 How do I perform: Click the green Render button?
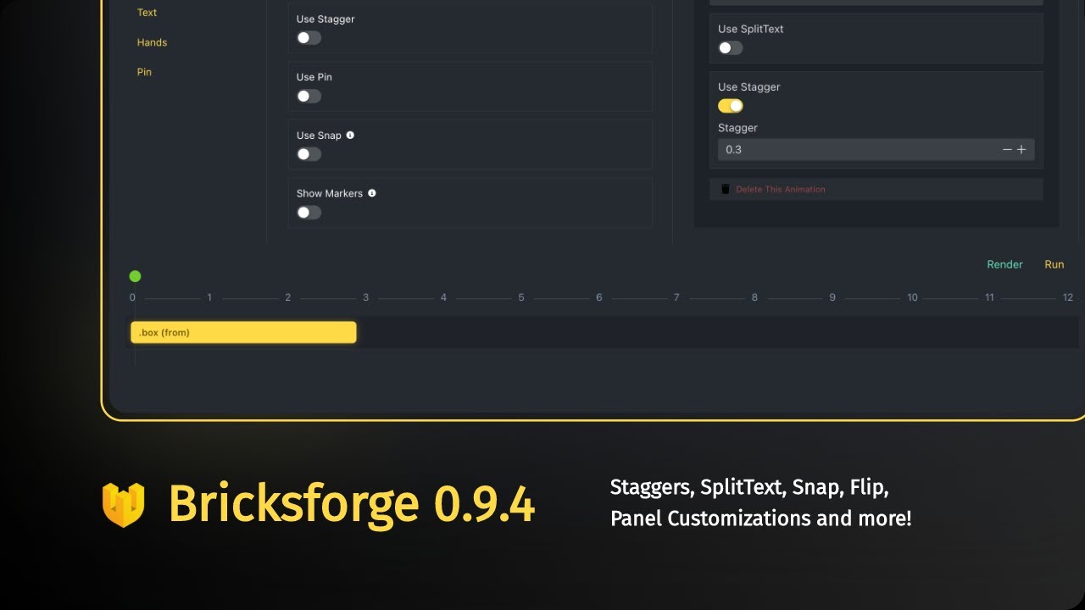(1004, 264)
